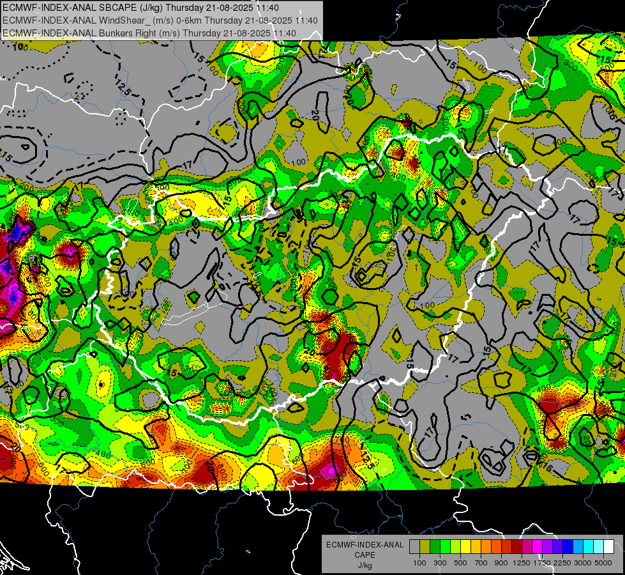Viewport: 625px width, 575px height.
Task: Pick the dark green legend swatch
Action: 435,547
